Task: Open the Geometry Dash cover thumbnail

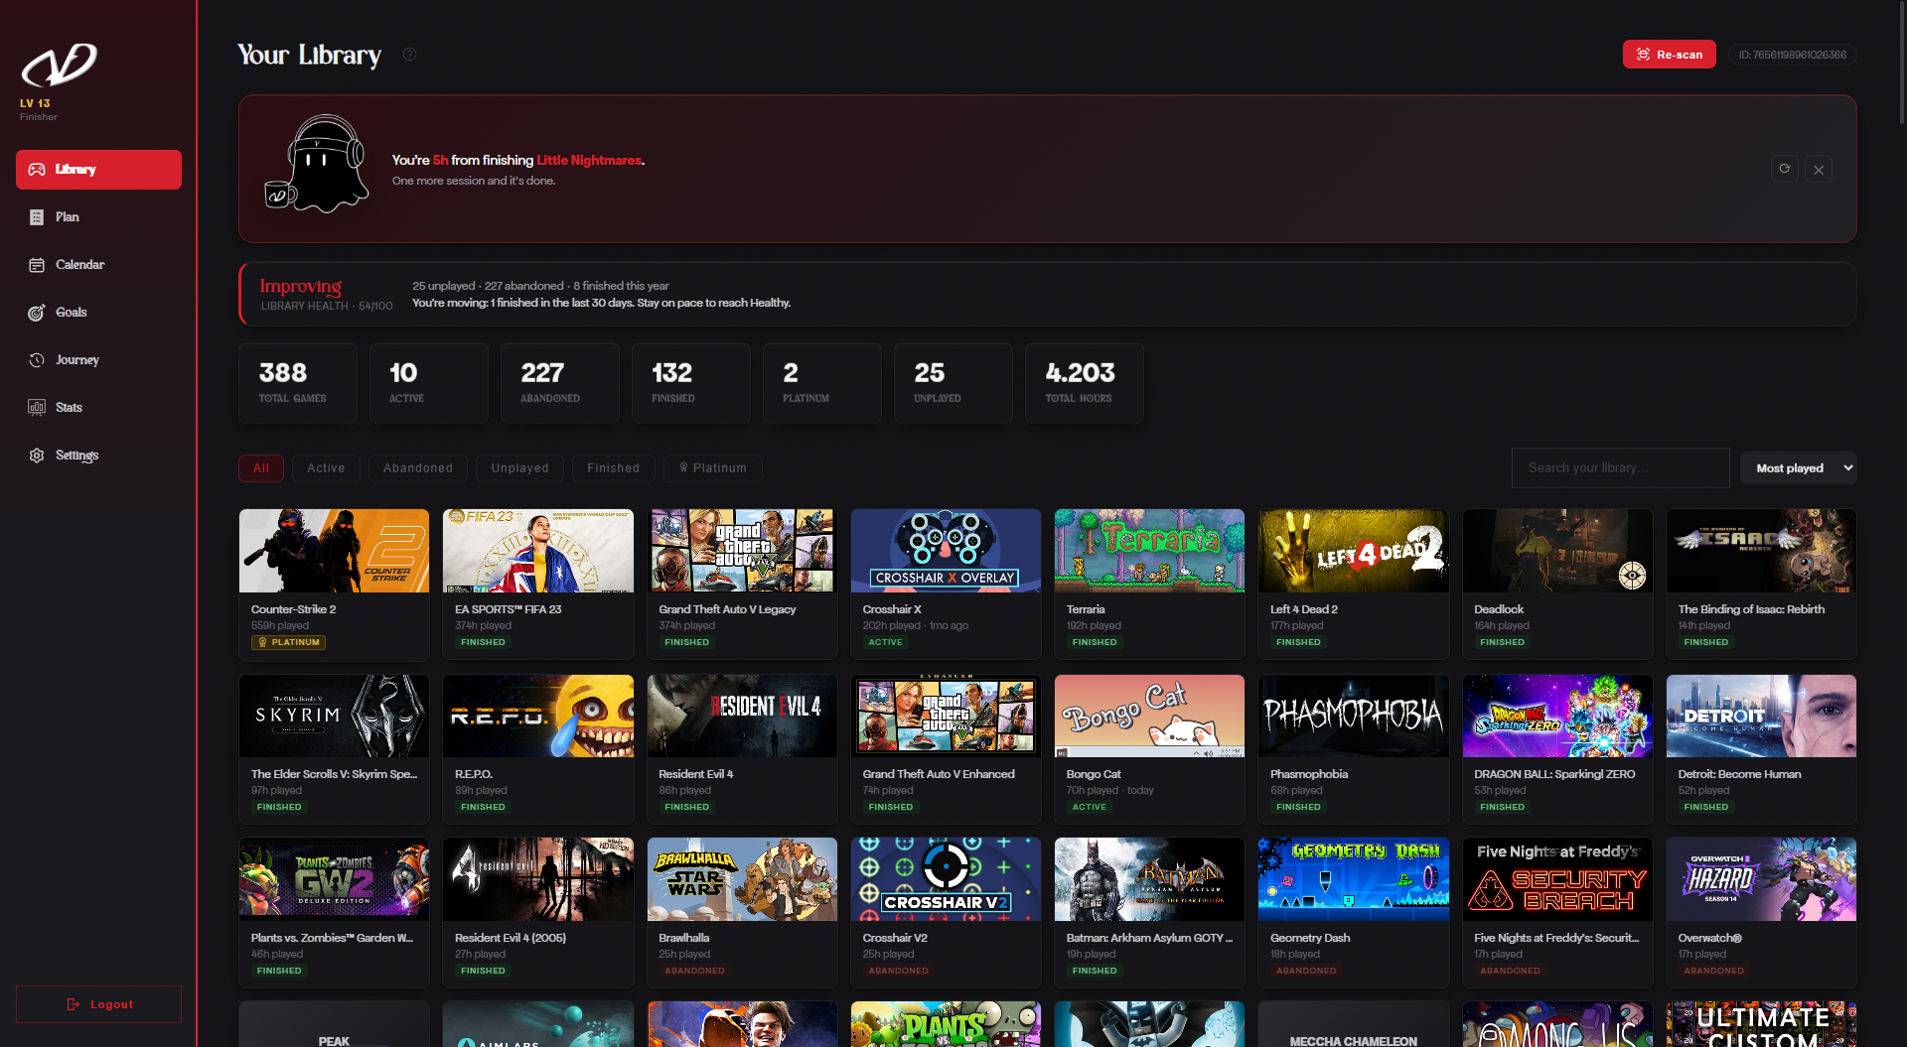Action: [1354, 879]
